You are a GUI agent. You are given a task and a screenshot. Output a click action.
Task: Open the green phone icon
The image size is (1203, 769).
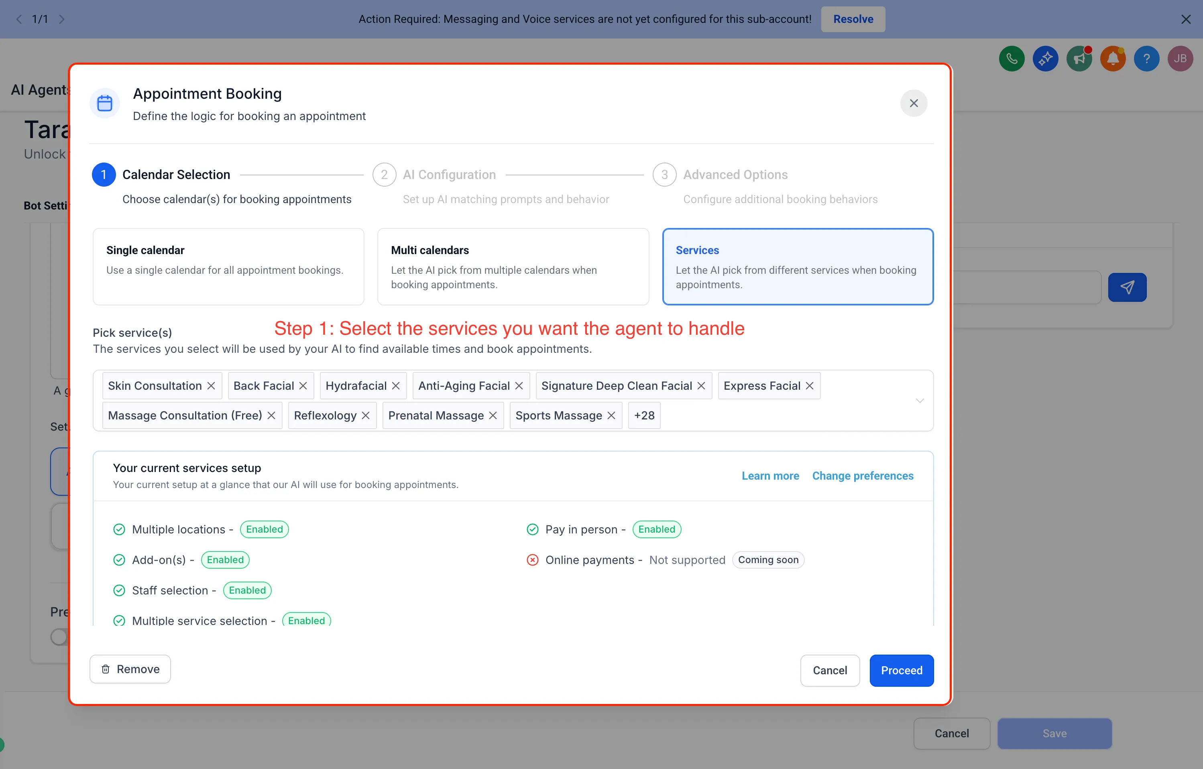[x=1011, y=59]
